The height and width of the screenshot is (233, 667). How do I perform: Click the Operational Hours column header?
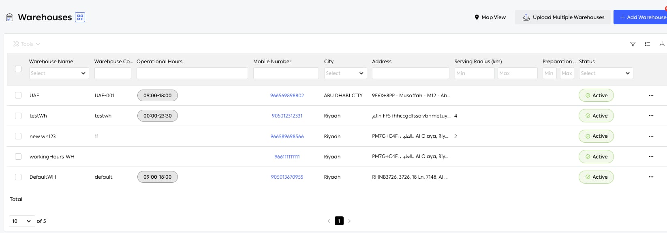pyautogui.click(x=159, y=62)
